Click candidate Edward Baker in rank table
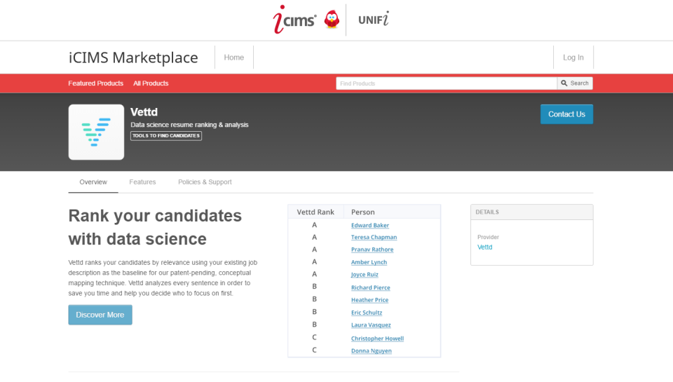 point(370,225)
